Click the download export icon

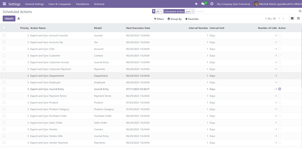[x=19, y=19]
